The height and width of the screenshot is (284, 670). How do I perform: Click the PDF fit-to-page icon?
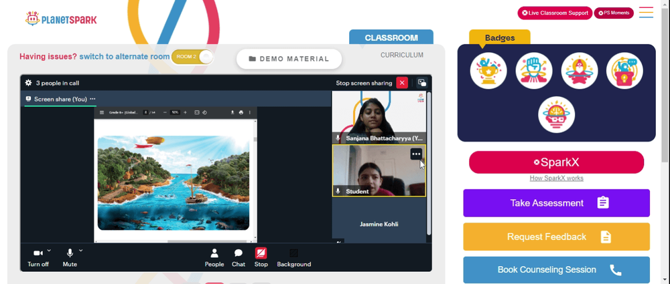click(197, 112)
